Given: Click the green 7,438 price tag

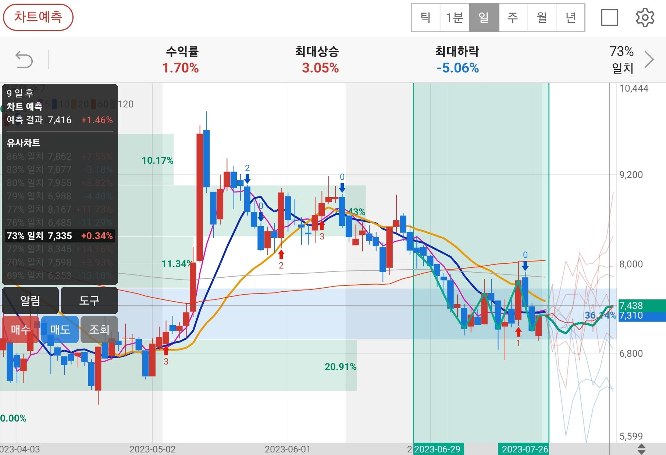Looking at the screenshot, I should pos(642,305).
